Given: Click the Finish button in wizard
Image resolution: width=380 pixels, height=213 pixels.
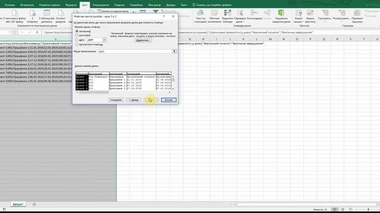Looking at the screenshot, I should pyautogui.click(x=169, y=100).
